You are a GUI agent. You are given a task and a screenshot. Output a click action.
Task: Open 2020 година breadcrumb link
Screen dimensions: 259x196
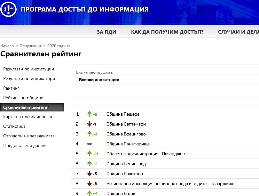(x=59, y=46)
